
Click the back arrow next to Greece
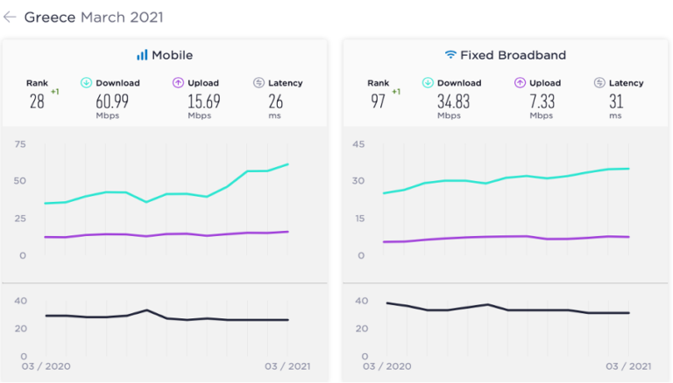(x=10, y=17)
